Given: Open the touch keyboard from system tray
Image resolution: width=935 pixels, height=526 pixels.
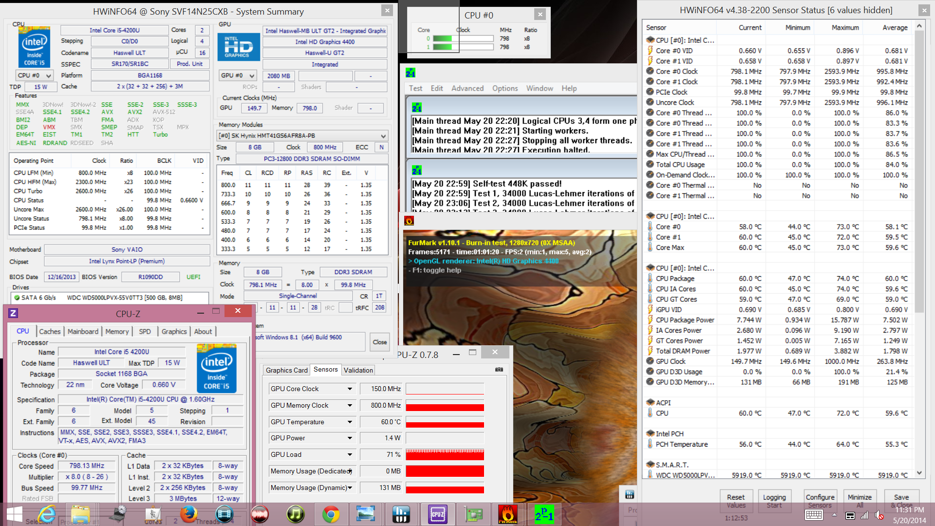Looking at the screenshot, I should pos(814,515).
